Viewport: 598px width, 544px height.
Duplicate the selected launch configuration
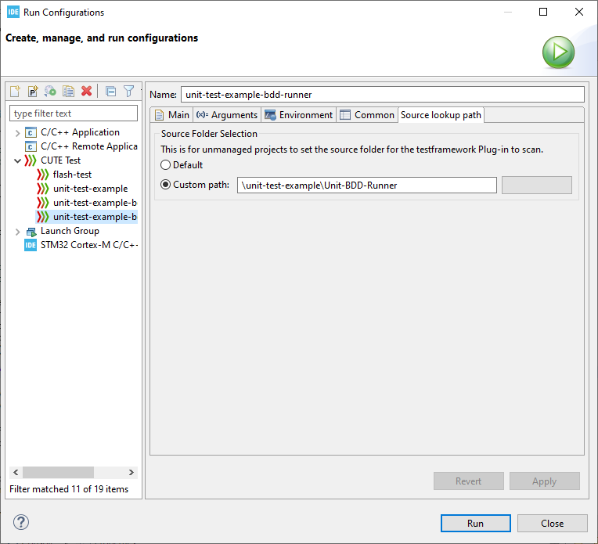[69, 91]
